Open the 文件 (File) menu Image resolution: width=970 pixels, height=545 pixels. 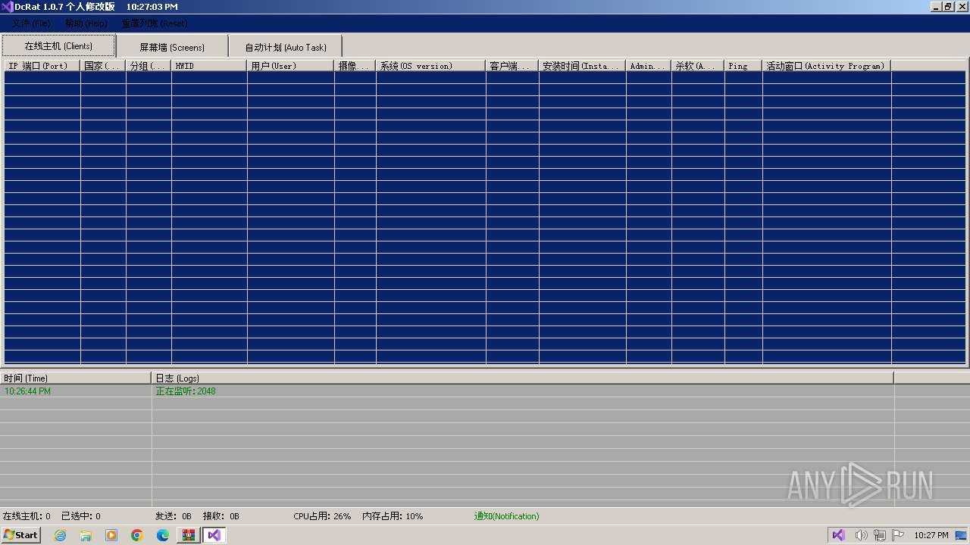pyautogui.click(x=31, y=23)
